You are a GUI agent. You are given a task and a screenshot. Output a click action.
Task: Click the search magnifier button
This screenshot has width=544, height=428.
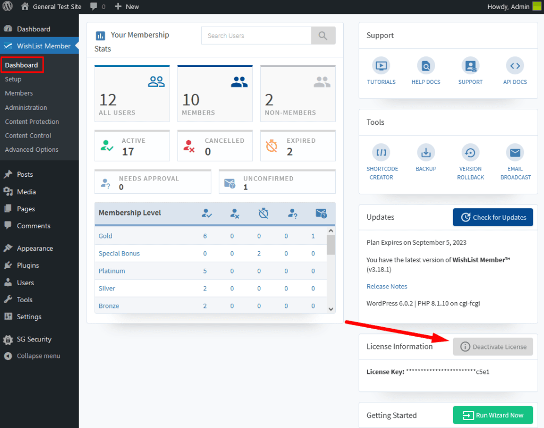pos(323,36)
